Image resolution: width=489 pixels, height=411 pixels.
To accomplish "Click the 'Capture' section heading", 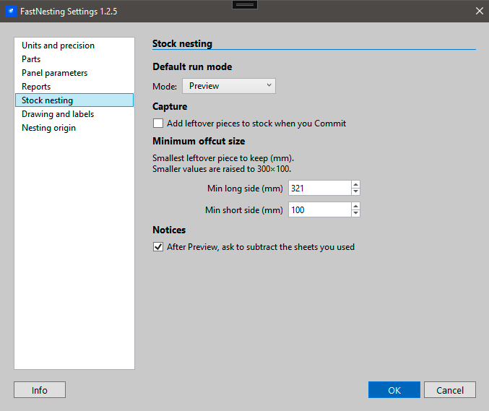I will 170,107.
